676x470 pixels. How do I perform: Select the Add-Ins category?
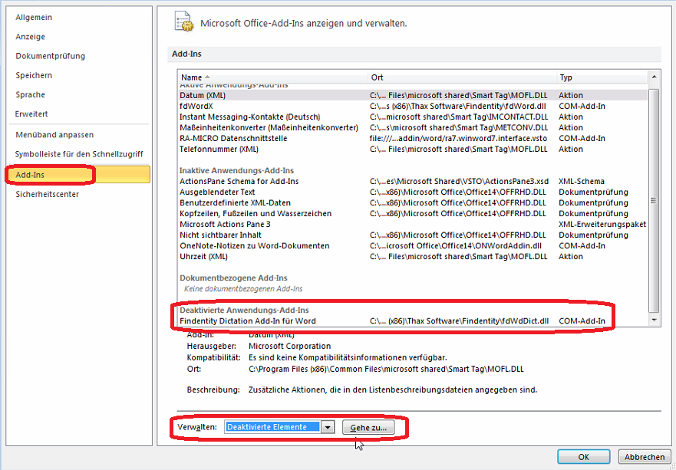tap(78, 175)
